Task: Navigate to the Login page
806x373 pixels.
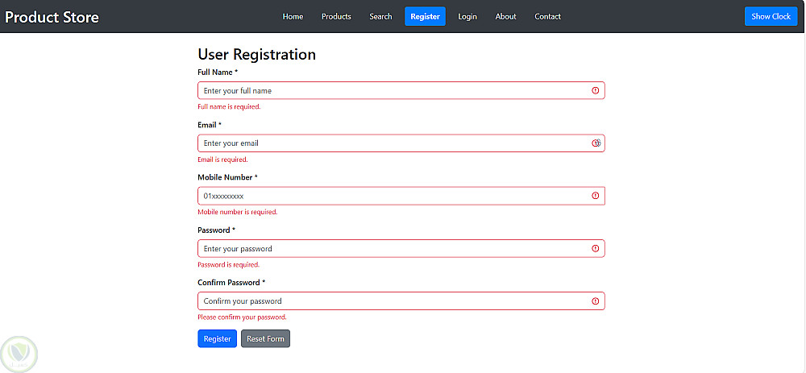Action: 467,16
